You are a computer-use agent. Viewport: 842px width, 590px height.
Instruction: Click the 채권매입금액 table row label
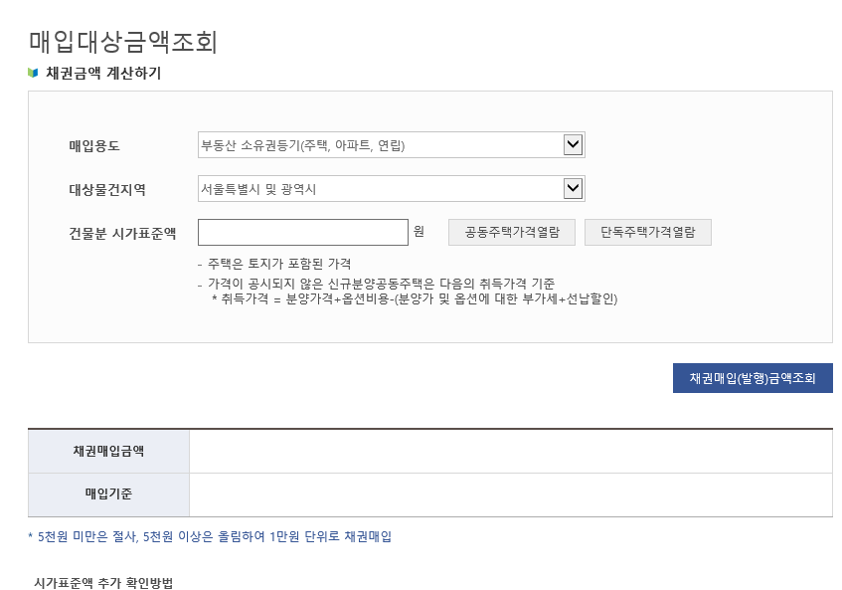(110, 451)
